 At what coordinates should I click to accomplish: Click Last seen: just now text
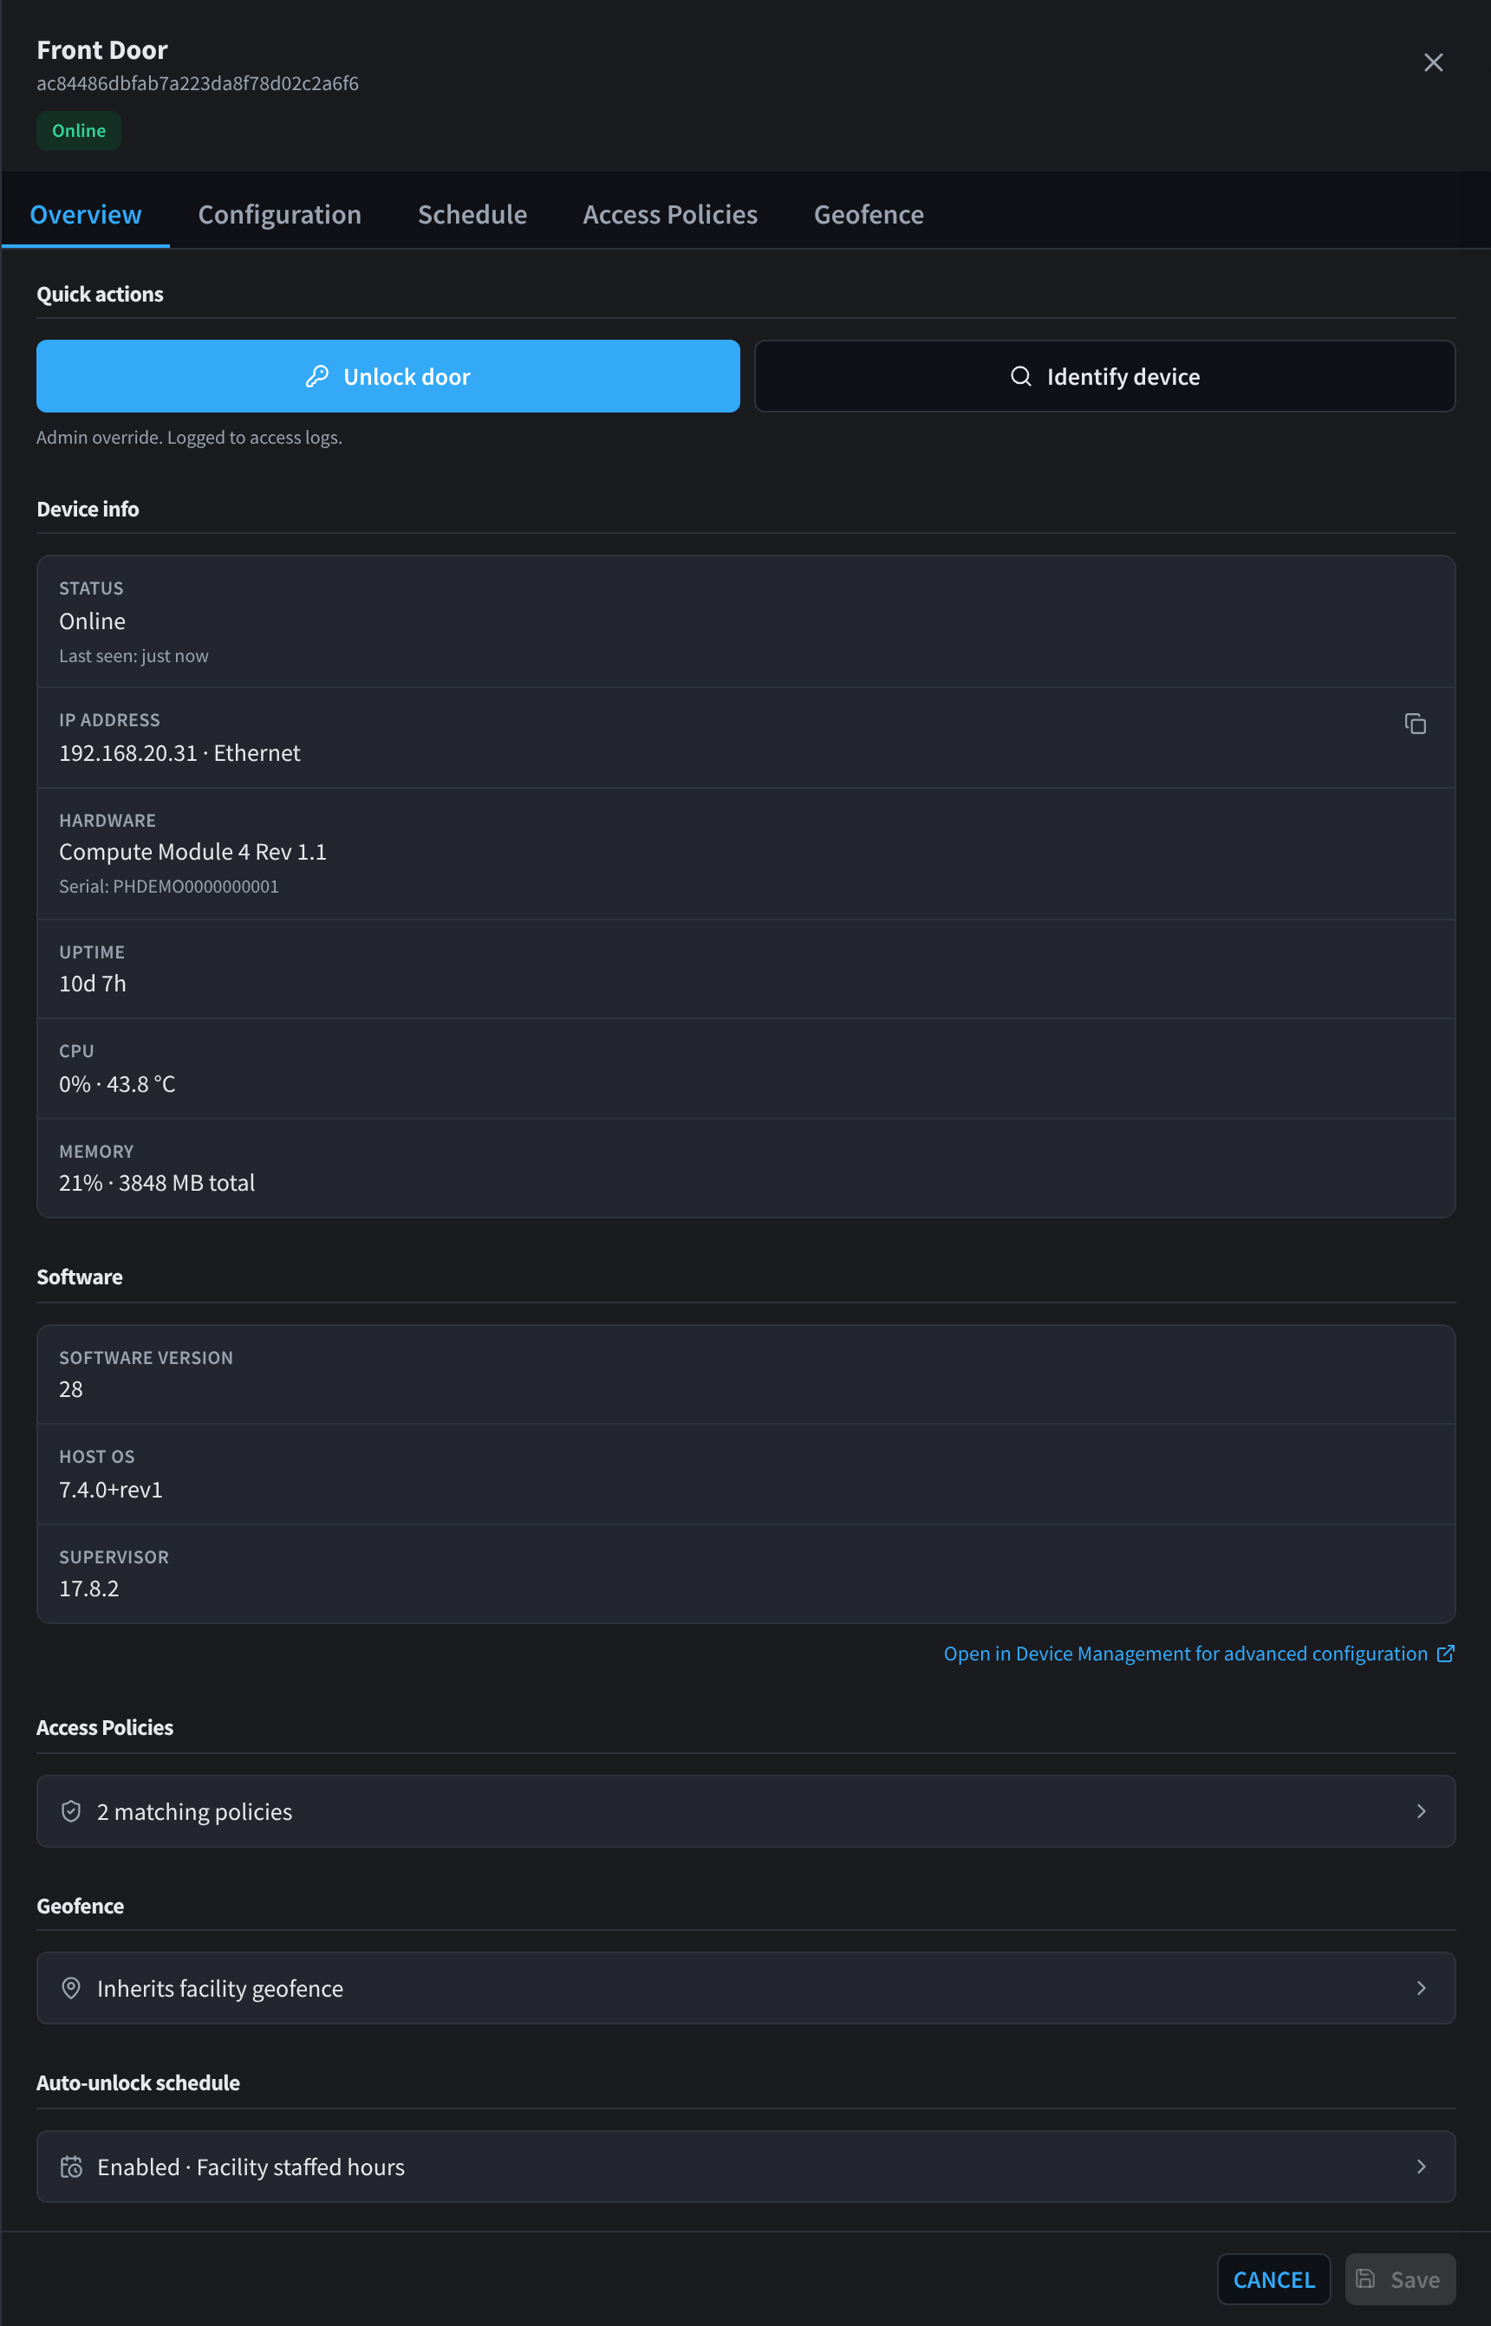click(x=133, y=656)
